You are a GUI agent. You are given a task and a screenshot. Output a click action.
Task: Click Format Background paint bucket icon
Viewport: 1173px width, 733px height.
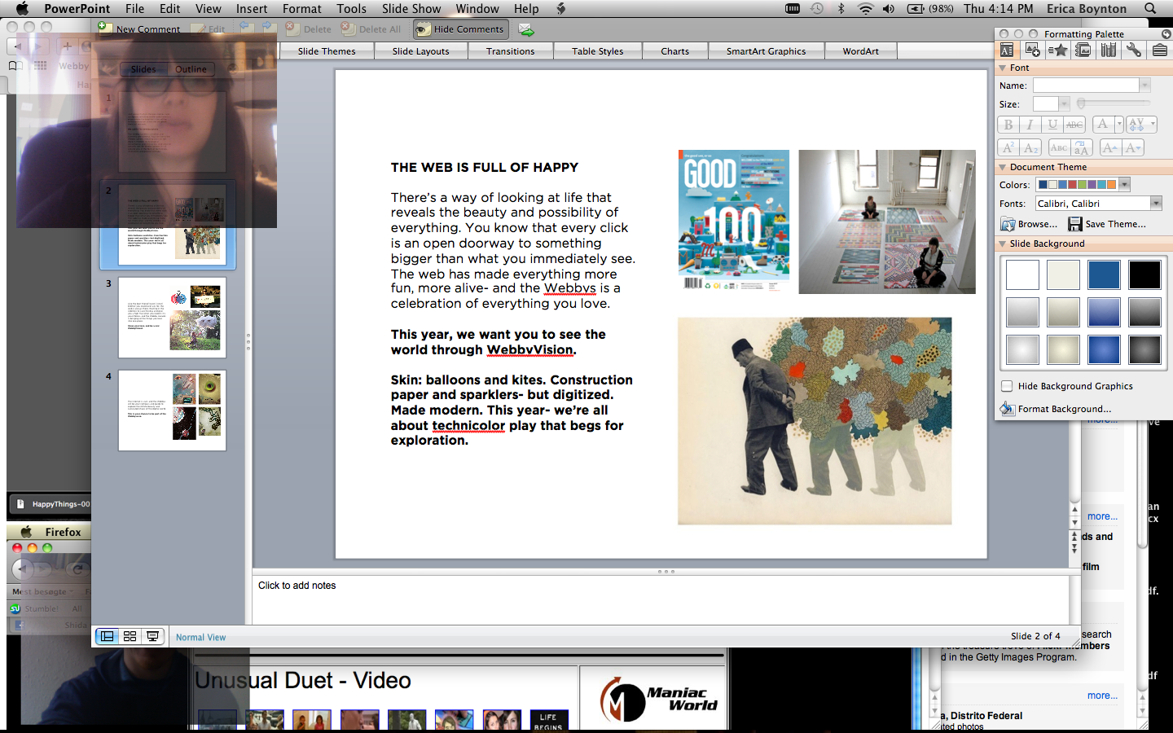(1008, 408)
